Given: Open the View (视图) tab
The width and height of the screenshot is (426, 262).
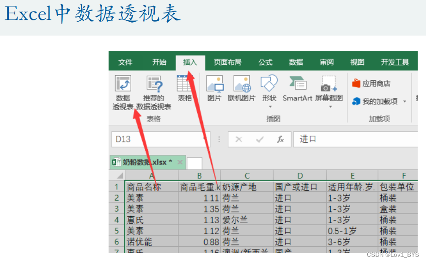Looking at the screenshot, I should pyautogui.click(x=357, y=62).
